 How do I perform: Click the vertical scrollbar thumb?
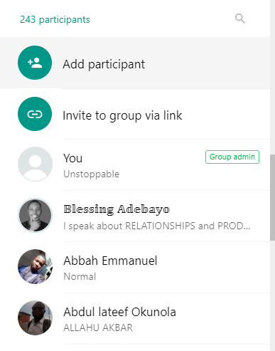[272, 197]
